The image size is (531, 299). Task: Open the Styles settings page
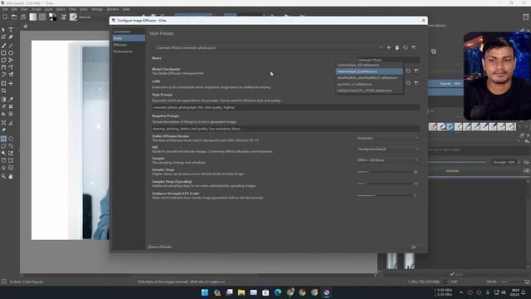(129, 38)
